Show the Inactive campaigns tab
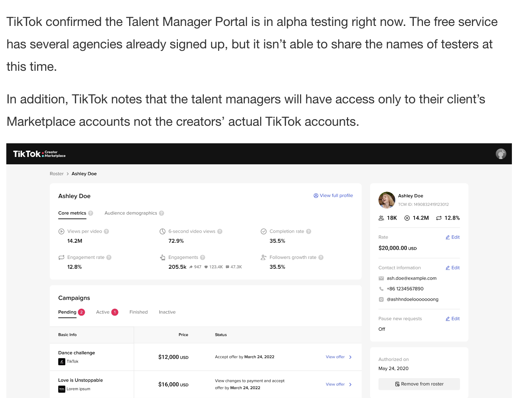The image size is (514, 398). tap(167, 312)
